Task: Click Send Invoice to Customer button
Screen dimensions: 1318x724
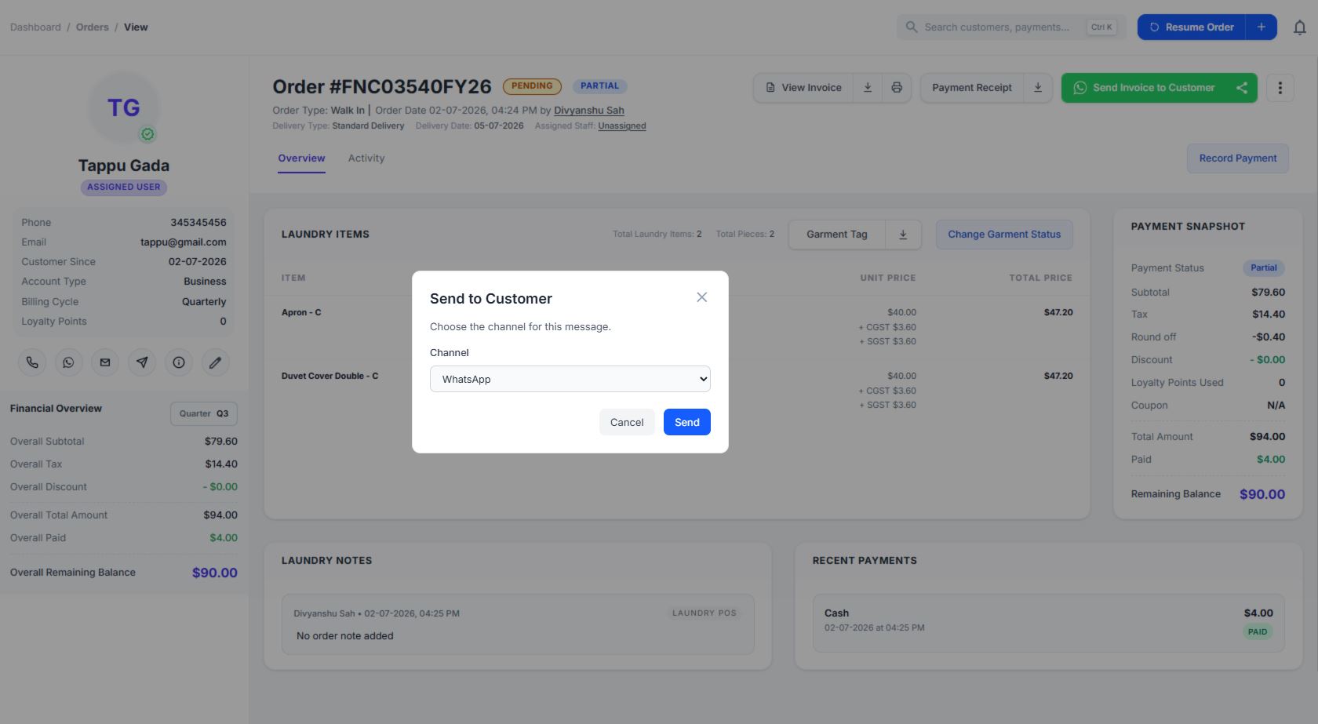Action: 1144,88
